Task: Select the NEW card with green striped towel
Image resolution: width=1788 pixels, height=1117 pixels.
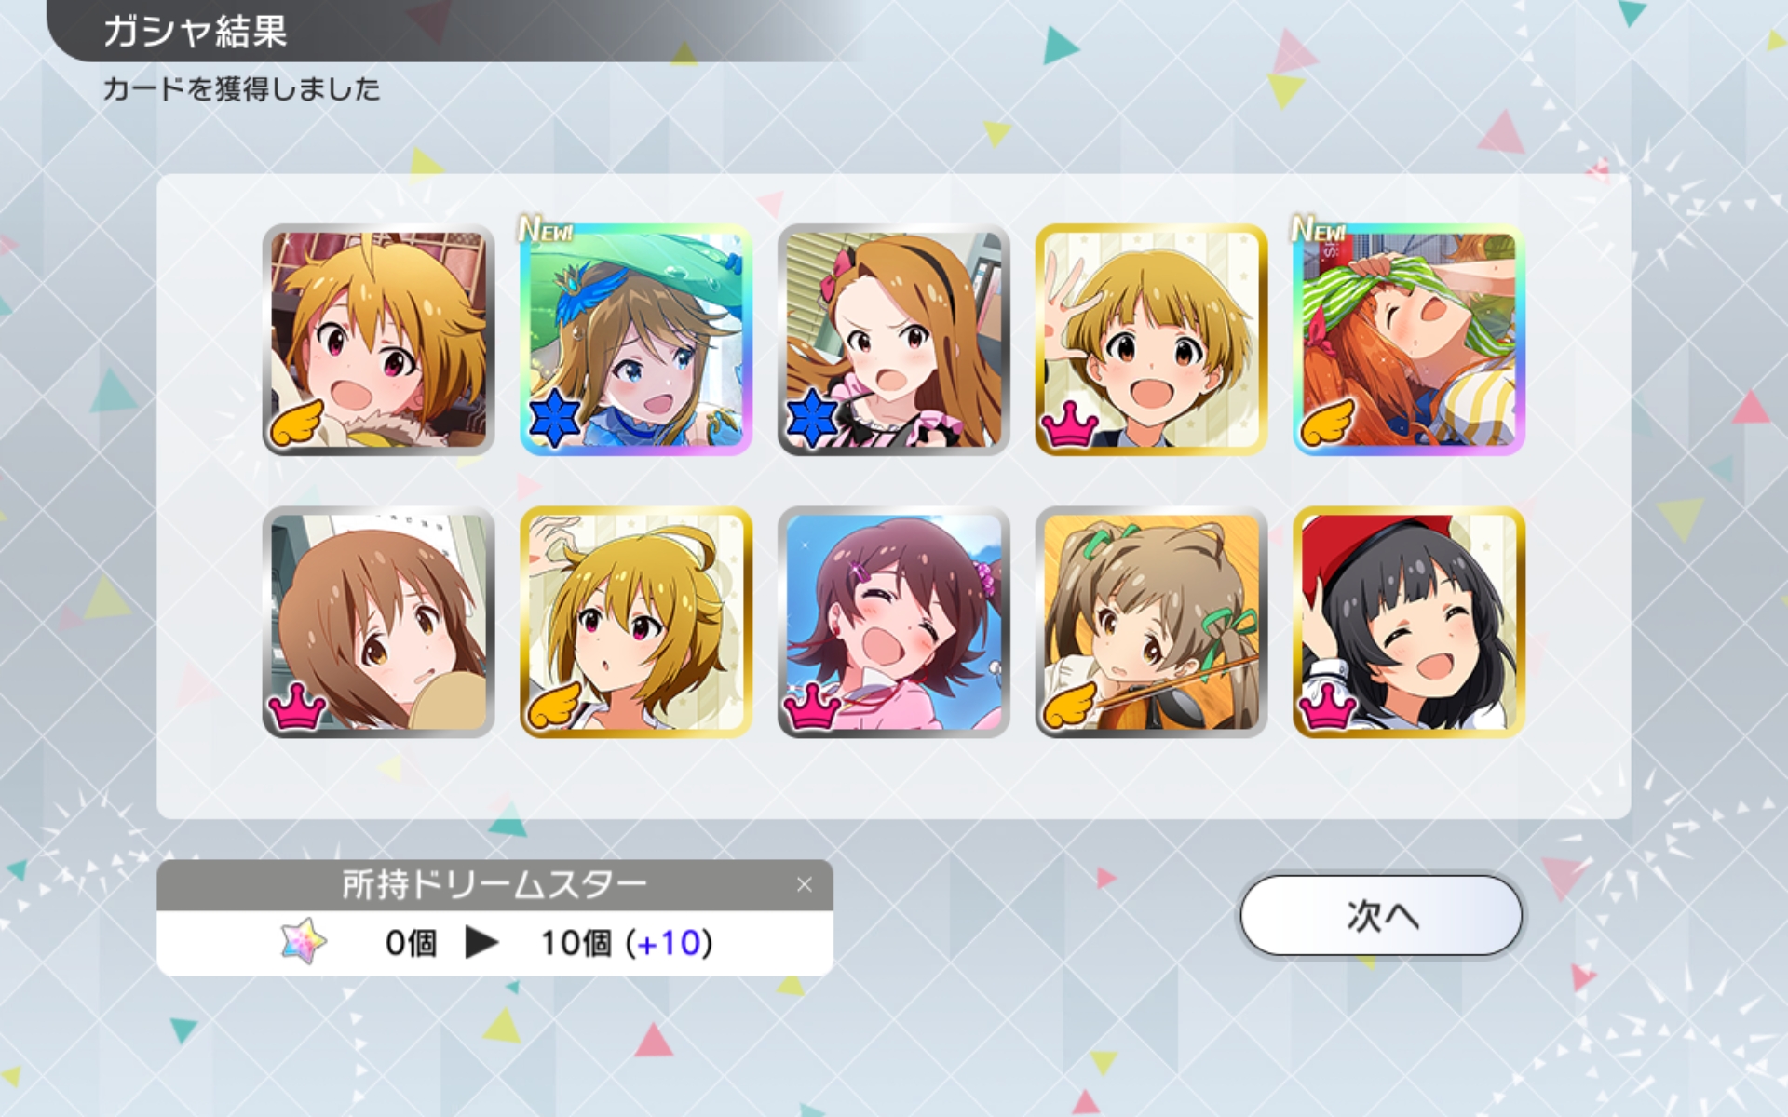Action: [x=1409, y=340]
